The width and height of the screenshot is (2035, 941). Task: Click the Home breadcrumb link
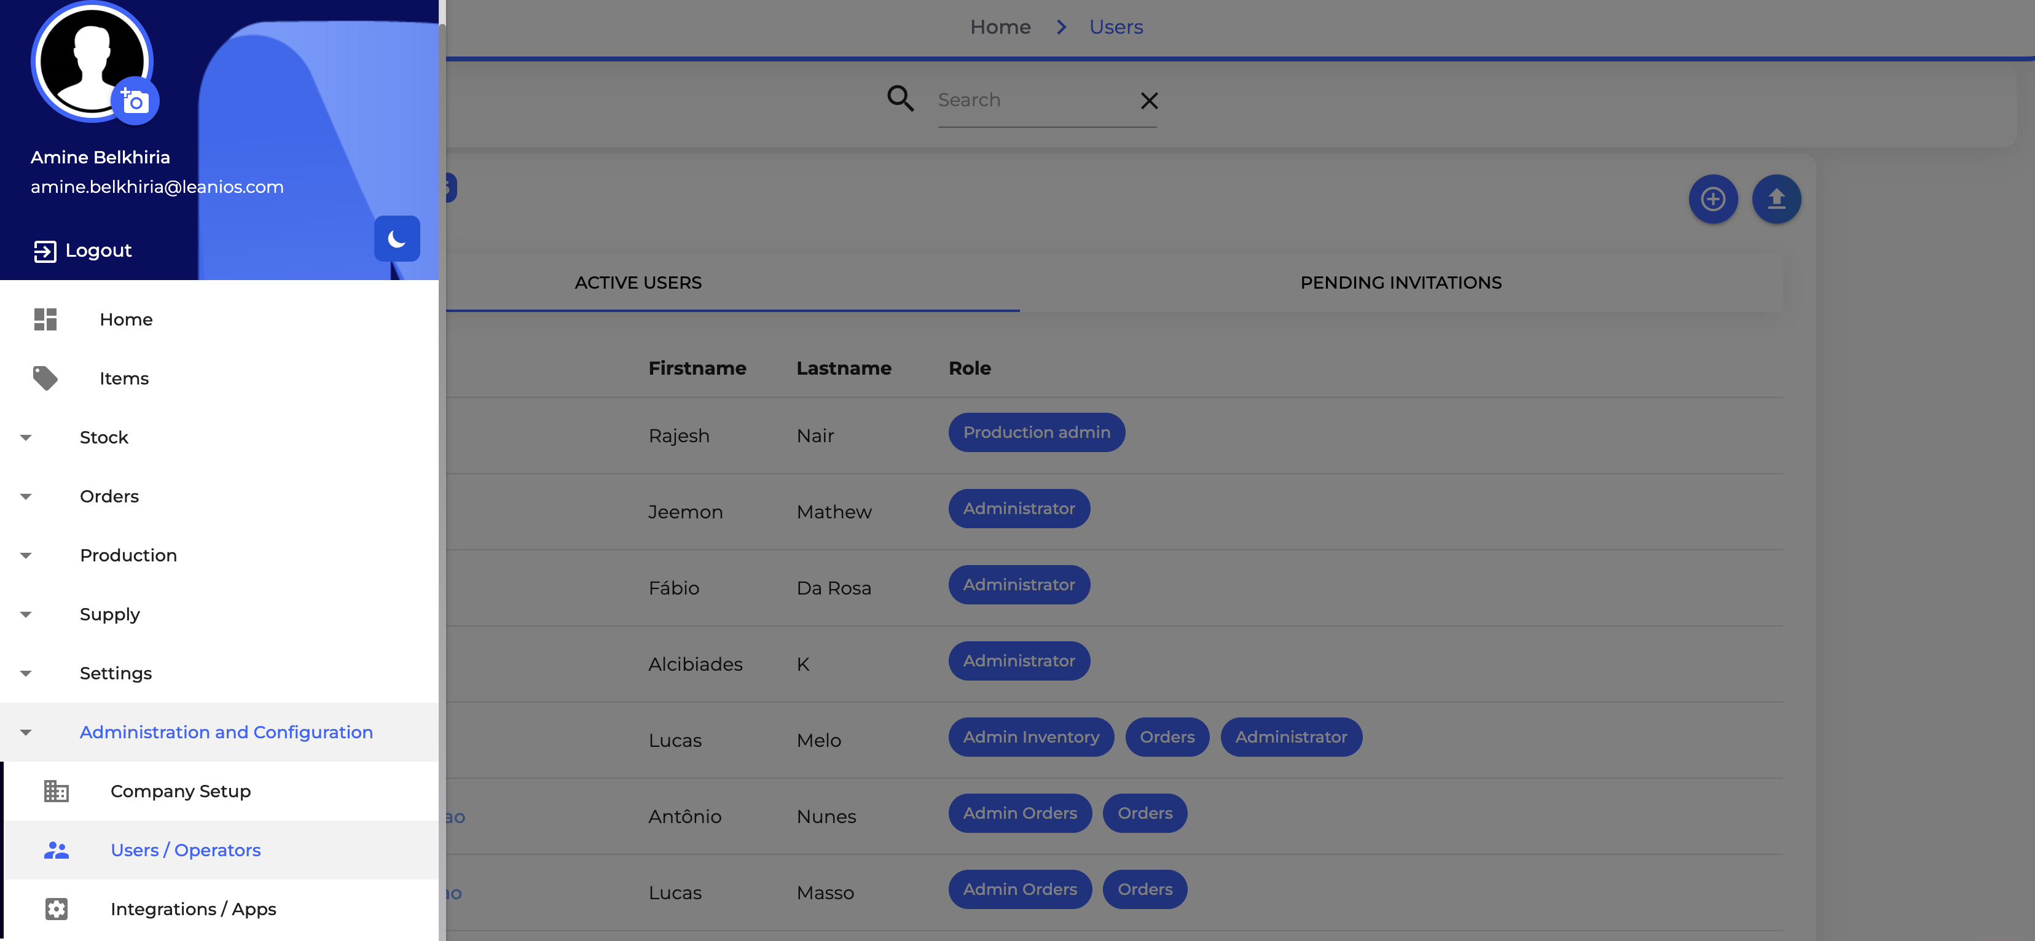(x=1000, y=26)
